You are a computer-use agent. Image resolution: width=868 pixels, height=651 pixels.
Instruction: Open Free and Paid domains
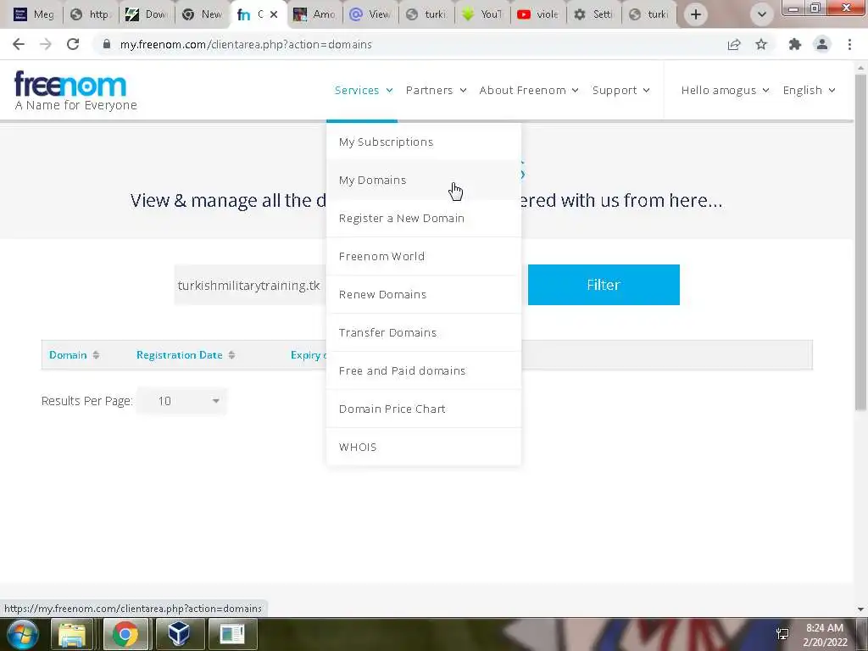tap(424, 371)
